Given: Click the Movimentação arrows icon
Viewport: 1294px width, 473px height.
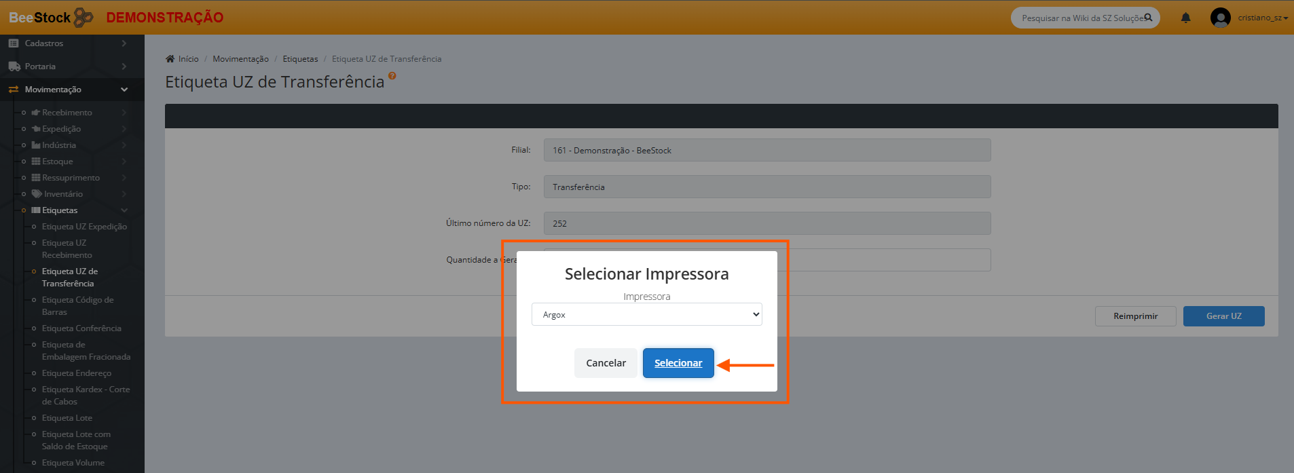Looking at the screenshot, I should click(14, 90).
